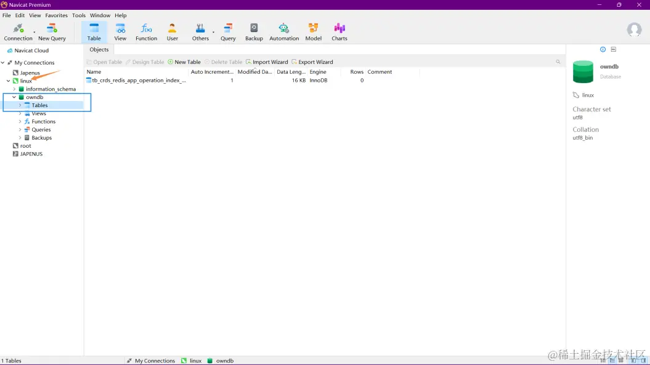The width and height of the screenshot is (650, 365).
Task: Expand the Functions node
Action: point(20,121)
